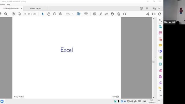This screenshot has width=185, height=104.
Task: Open the Windows notification center icon
Action: click(x=159, y=101)
